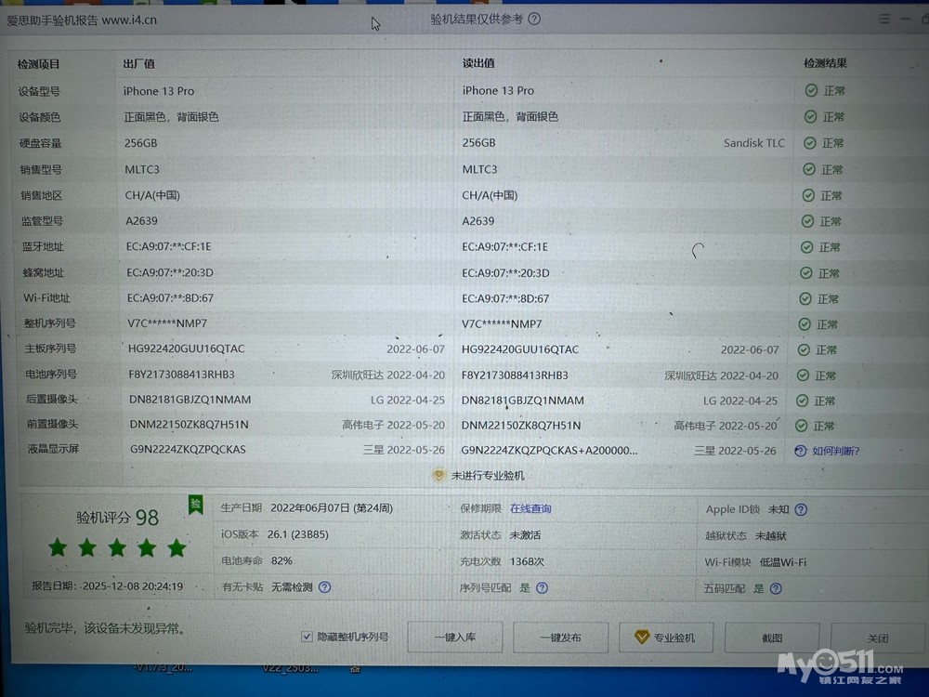Click the help icon next to Apple ID锁

(801, 509)
